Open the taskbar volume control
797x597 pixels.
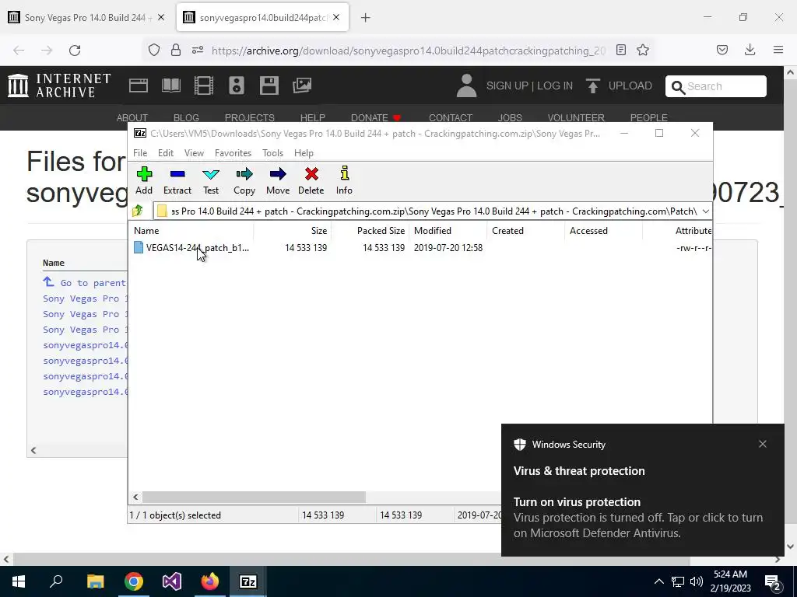point(697,581)
